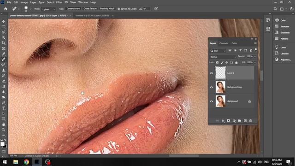Viewport: 295px width, 166px height.
Task: Toggle filter for type layers
Action: tap(241, 50)
